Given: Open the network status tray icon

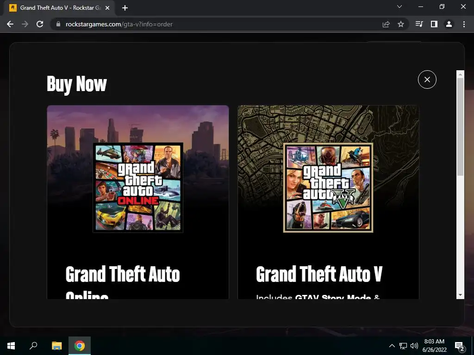Looking at the screenshot, I should click(403, 346).
